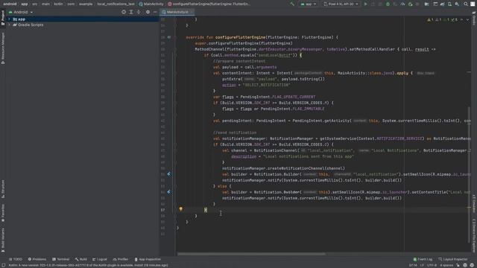
Task: Open the Problems tool window
Action: coord(37,259)
